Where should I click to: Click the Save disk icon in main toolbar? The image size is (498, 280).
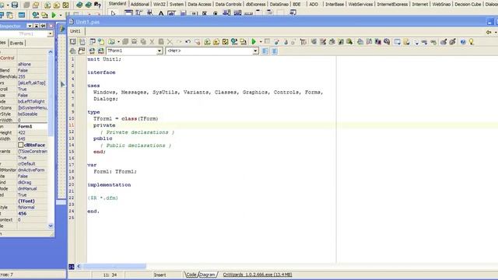pos(15,5)
